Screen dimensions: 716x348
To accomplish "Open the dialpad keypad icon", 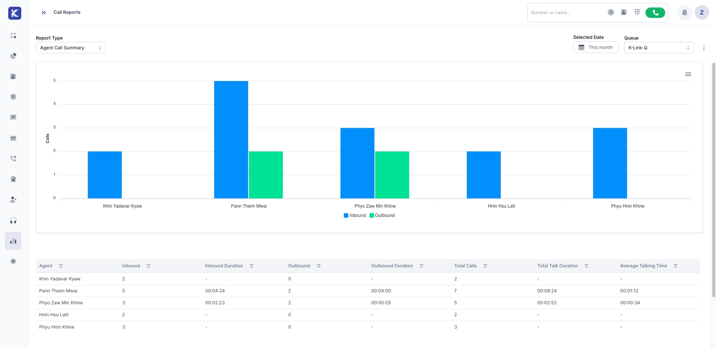I will tap(637, 12).
